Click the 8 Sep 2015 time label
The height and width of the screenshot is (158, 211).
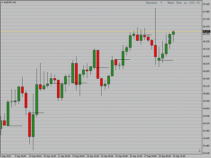click(6, 156)
